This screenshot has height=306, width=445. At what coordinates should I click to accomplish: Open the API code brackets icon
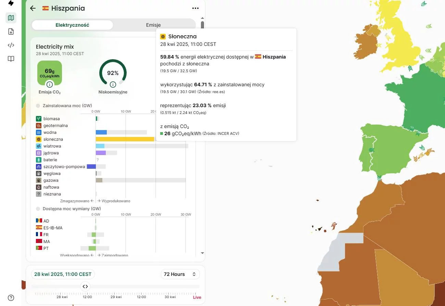tap(11, 45)
